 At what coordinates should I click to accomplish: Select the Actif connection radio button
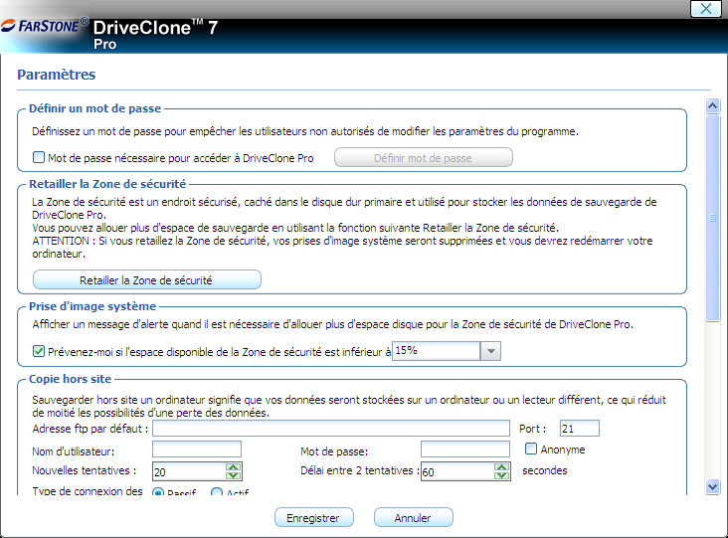(217, 492)
